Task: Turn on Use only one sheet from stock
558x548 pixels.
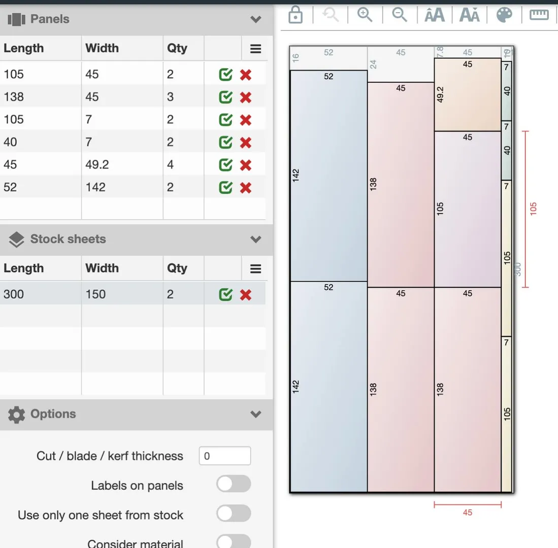Action: pyautogui.click(x=233, y=513)
